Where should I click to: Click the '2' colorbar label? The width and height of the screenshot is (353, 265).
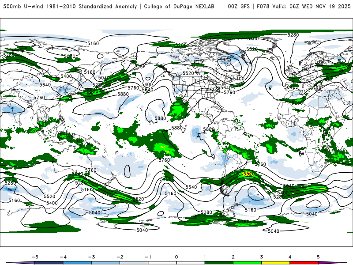tap(233, 257)
